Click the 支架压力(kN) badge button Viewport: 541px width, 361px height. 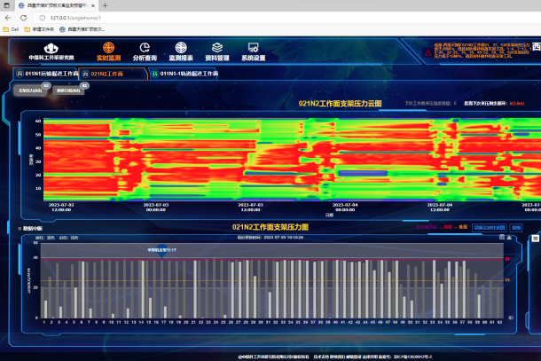(28, 90)
